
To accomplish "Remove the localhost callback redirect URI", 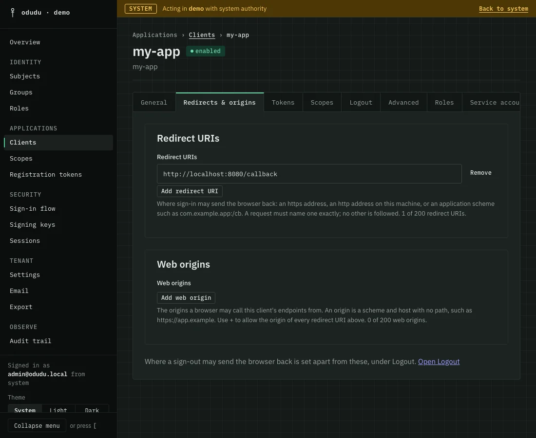I will [x=480, y=173].
